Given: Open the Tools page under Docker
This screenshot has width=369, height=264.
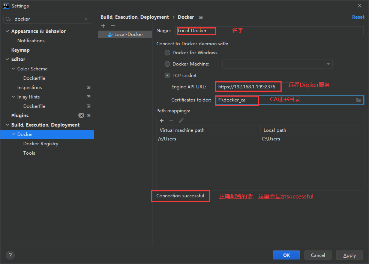Looking at the screenshot, I should (29, 153).
